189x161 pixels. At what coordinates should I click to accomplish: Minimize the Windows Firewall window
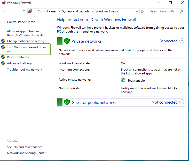pyautogui.click(x=159, y=3)
